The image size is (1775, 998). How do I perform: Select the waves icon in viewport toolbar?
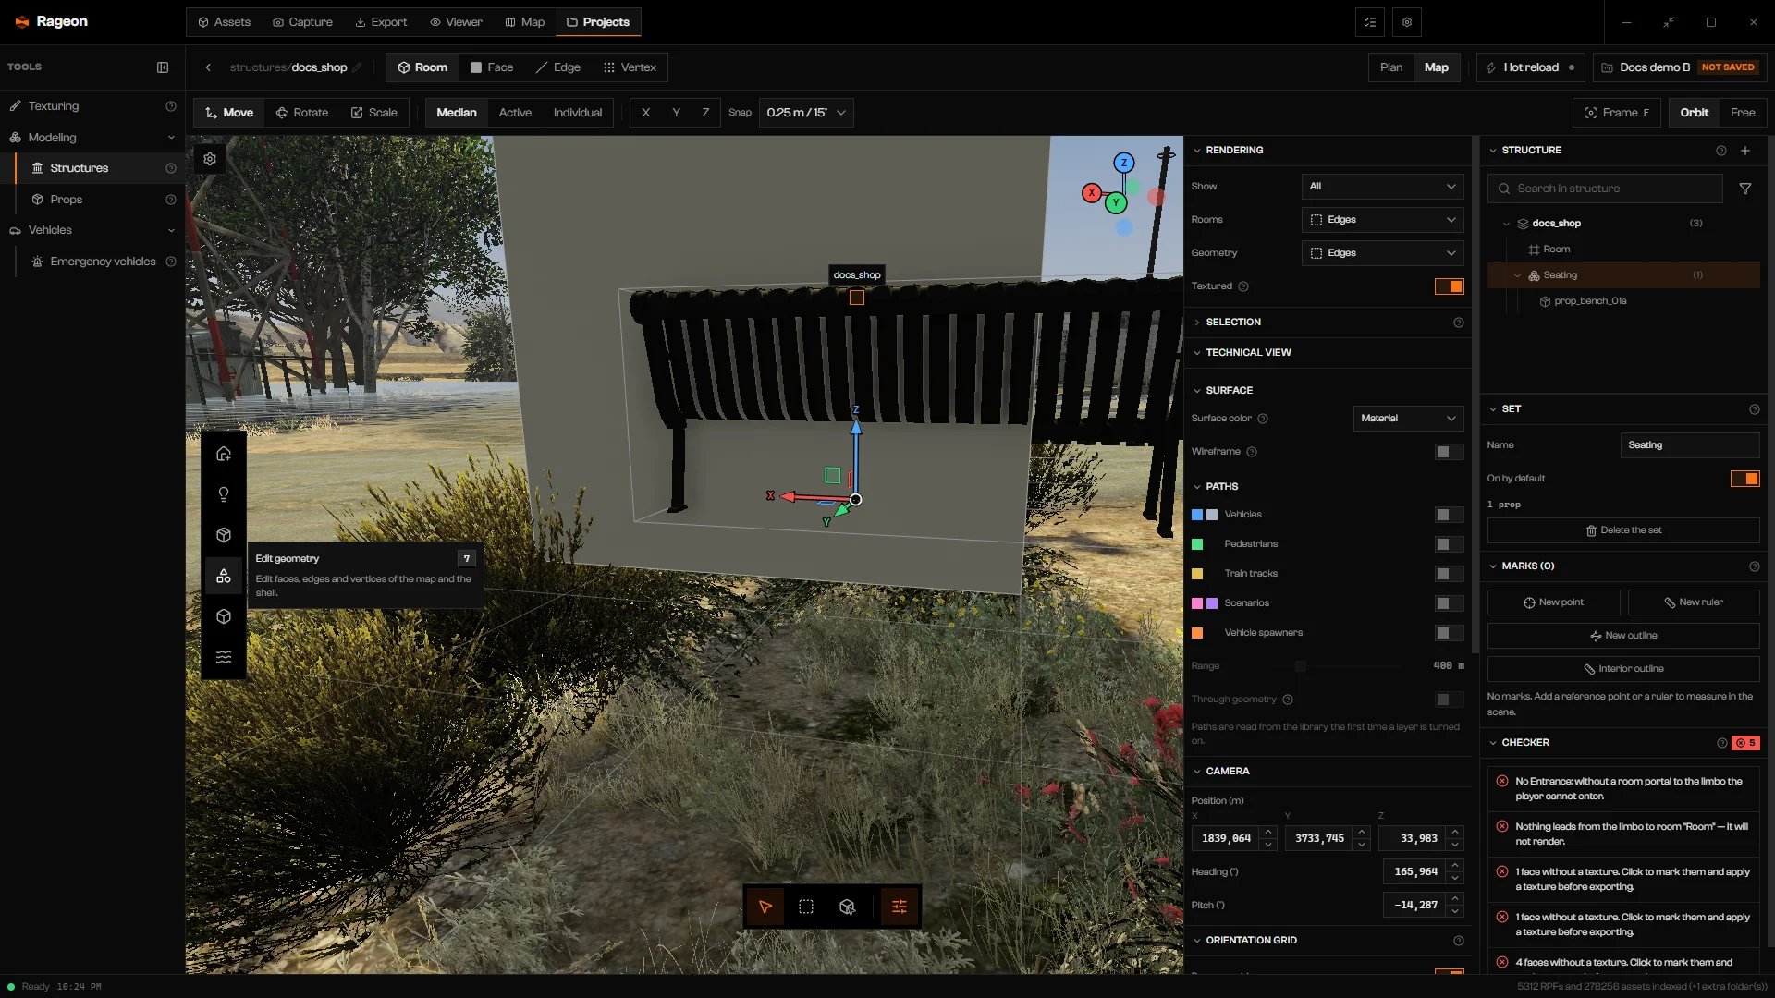pyautogui.click(x=224, y=657)
